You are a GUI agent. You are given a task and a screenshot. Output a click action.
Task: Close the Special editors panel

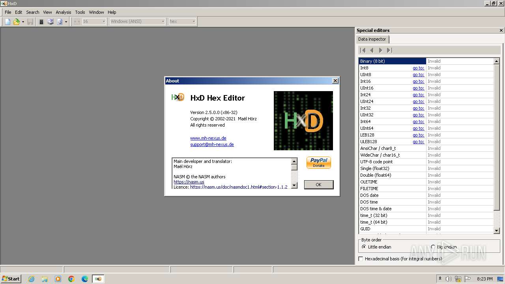tap(501, 30)
